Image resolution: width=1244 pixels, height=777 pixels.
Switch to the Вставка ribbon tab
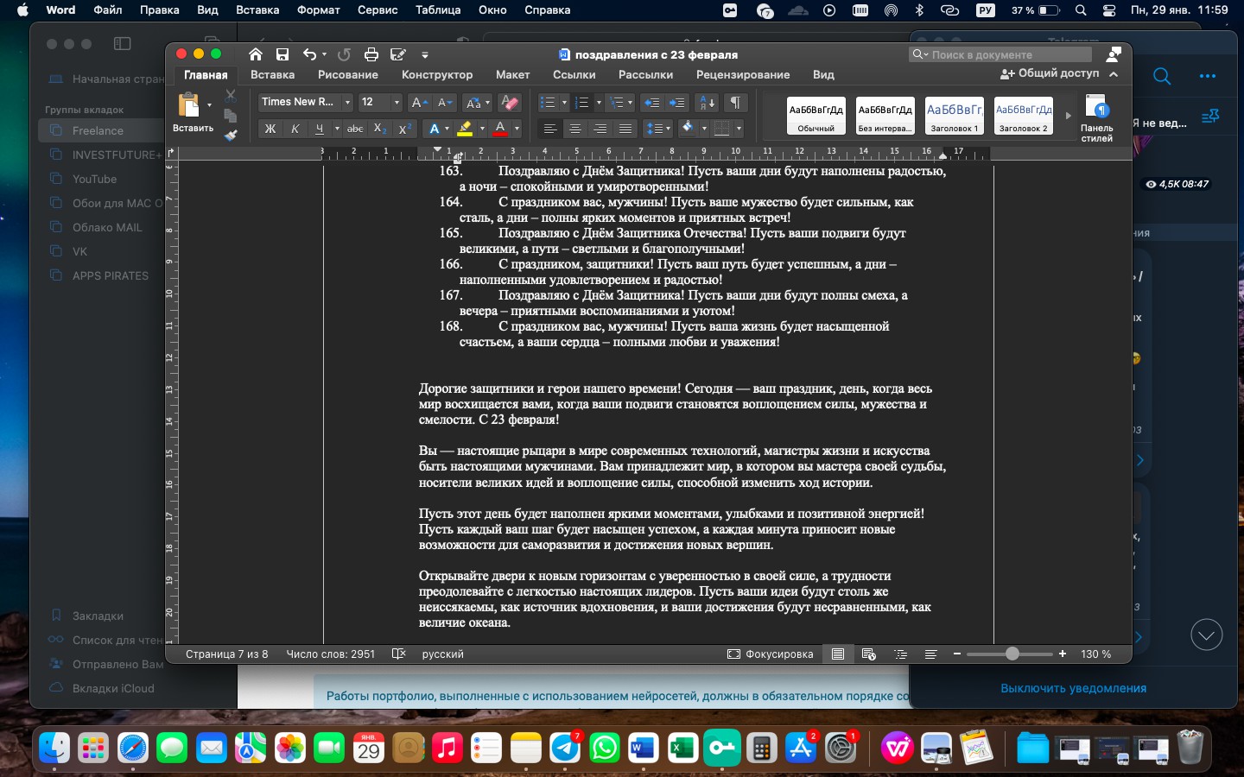[272, 75]
